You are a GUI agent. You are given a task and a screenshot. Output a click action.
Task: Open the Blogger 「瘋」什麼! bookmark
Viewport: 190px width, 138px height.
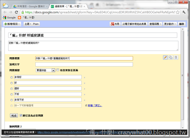(26, 18)
